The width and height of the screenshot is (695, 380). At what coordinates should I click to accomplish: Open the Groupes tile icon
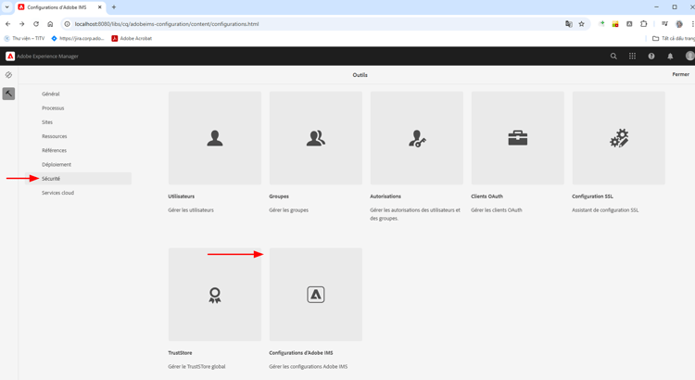[316, 138]
